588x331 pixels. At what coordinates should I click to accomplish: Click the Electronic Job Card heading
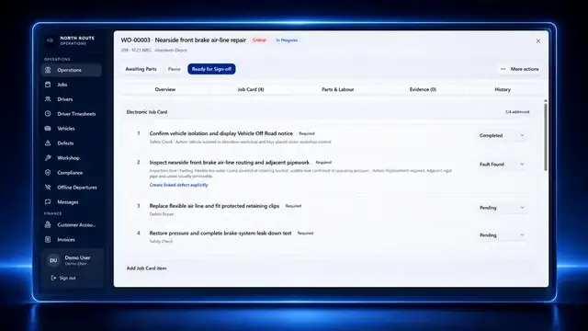coord(147,112)
